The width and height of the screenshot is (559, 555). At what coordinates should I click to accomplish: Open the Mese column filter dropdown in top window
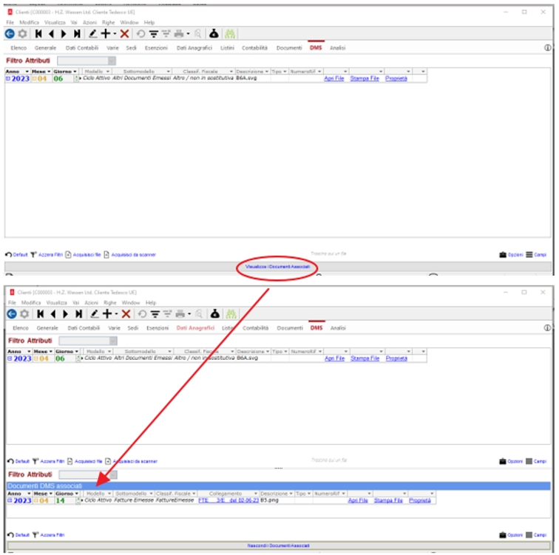(49, 72)
